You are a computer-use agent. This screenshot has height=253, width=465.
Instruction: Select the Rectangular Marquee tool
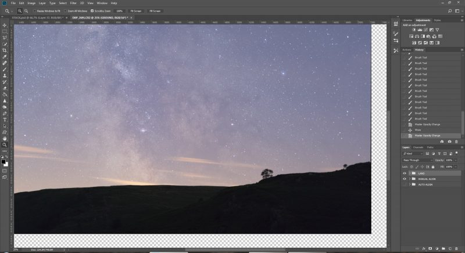pos(5,31)
